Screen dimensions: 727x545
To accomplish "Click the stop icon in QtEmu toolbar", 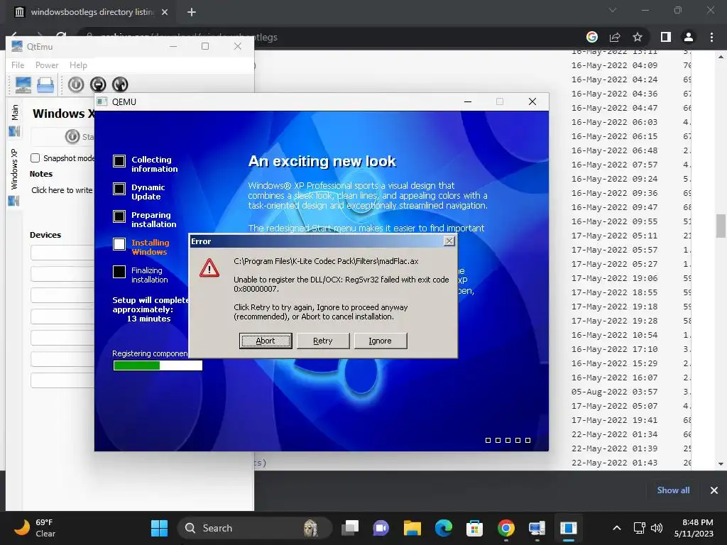I will 98,84.
